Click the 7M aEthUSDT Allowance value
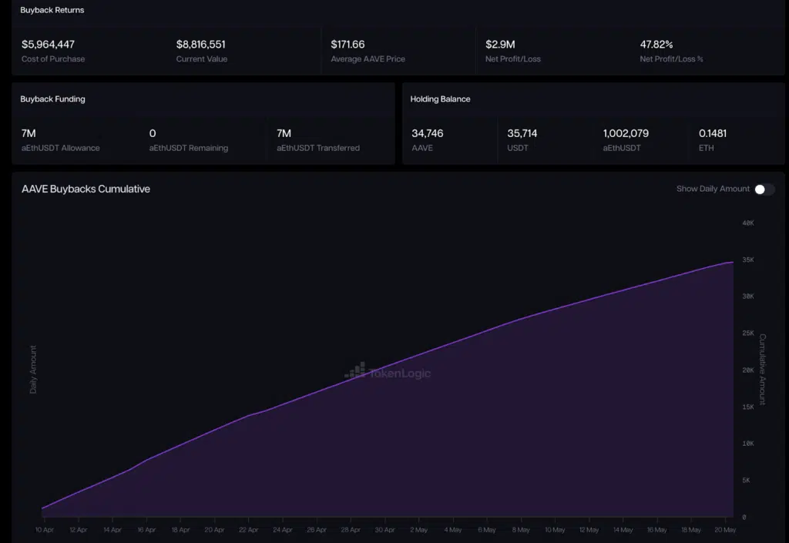 29,134
